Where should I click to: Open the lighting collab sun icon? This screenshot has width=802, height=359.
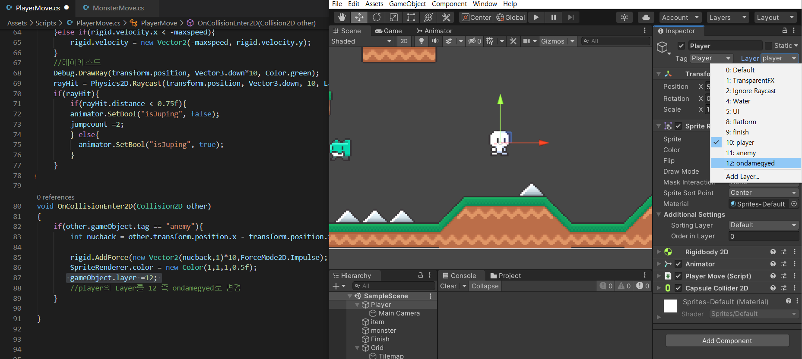(624, 17)
